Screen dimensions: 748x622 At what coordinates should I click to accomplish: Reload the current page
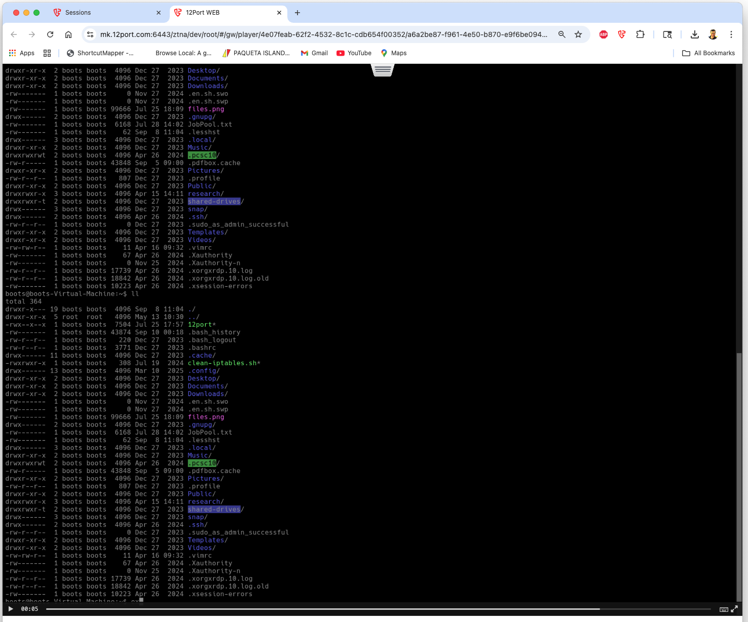click(x=50, y=34)
